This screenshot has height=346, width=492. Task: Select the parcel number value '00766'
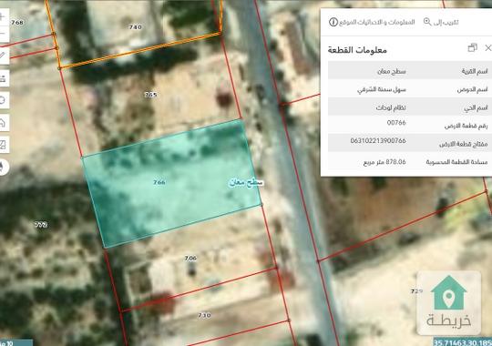tap(396, 123)
